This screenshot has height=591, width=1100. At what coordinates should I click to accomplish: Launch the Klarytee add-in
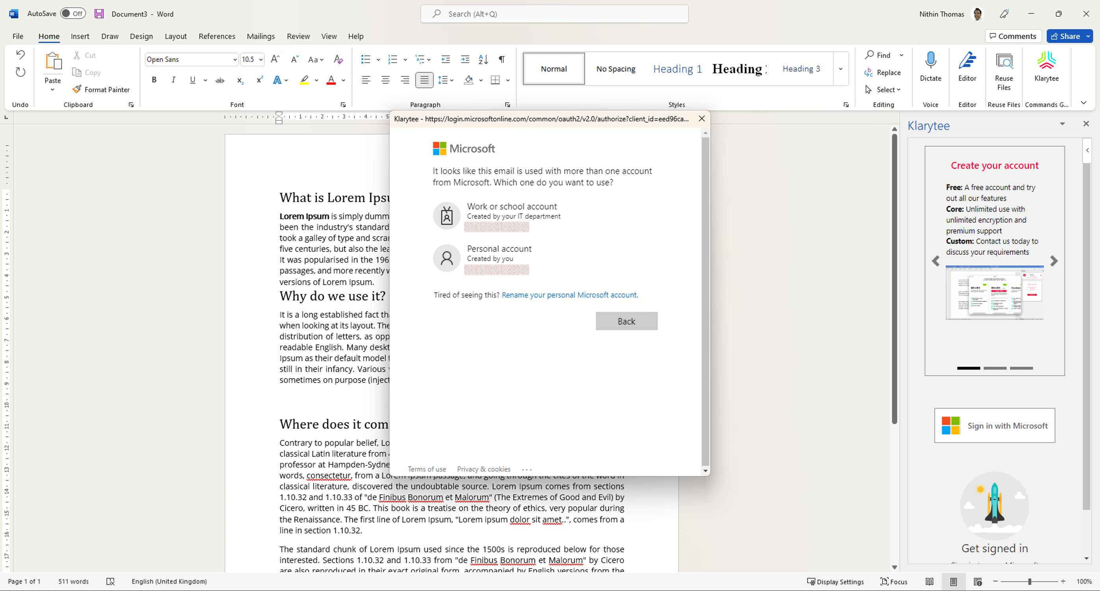point(1047,68)
